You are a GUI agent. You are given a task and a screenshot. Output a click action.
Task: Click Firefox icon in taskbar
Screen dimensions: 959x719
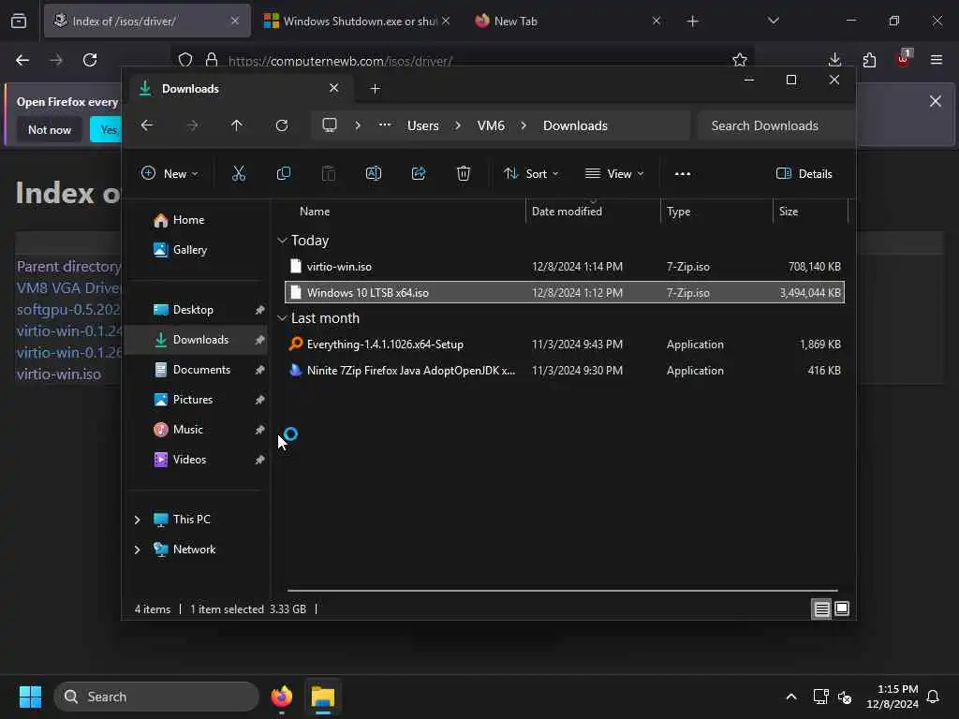281,697
